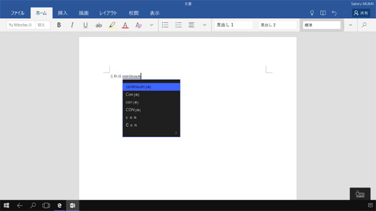Select full-width Ｃｏｎ candidate
This screenshot has height=211, width=376.
tap(152, 125)
